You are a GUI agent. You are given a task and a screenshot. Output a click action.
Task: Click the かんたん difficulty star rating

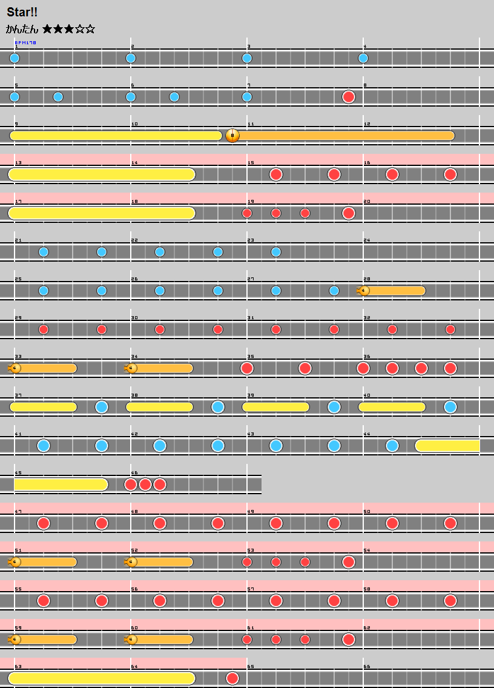[68, 29]
